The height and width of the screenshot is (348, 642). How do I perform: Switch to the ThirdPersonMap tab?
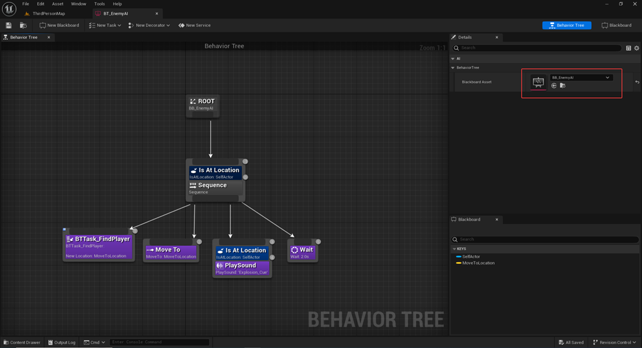click(x=49, y=14)
